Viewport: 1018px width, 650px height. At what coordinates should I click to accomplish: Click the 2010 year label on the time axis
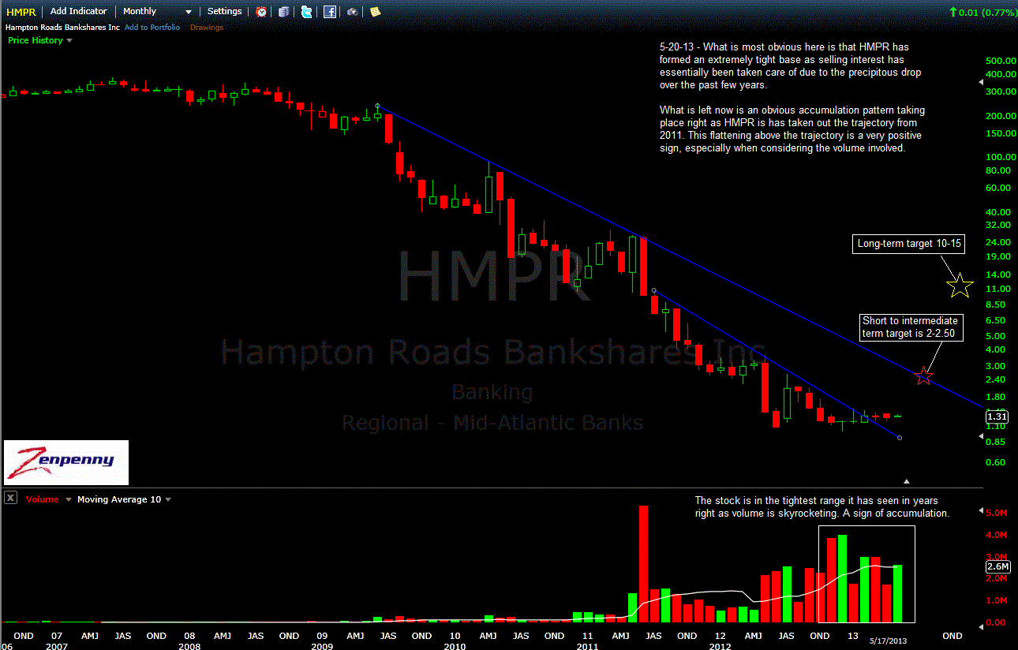click(453, 646)
